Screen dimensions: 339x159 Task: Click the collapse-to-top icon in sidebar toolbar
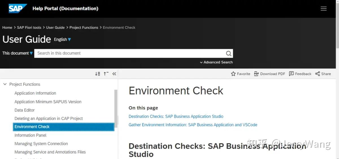click(106, 74)
